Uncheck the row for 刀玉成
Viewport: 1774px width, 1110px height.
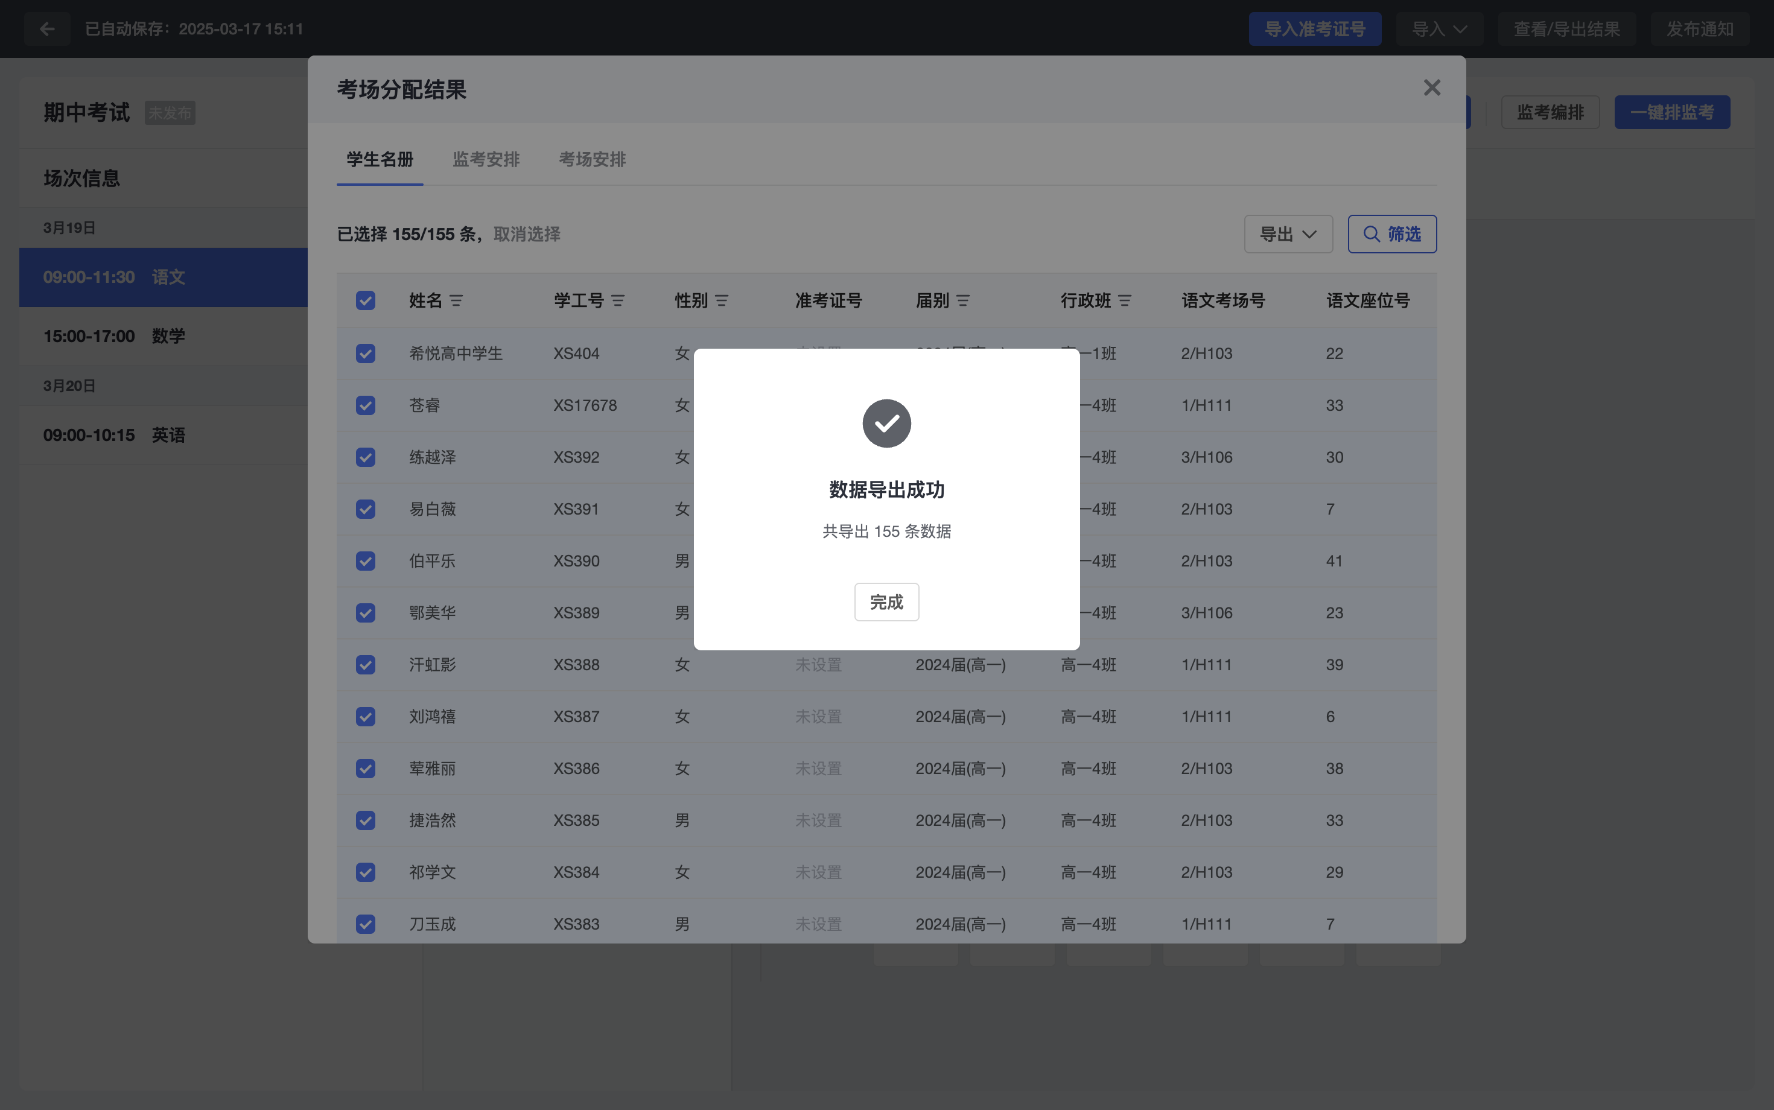click(x=366, y=924)
